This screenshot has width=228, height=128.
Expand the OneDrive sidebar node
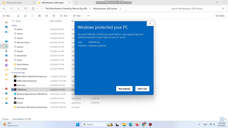click(x=3, y=32)
